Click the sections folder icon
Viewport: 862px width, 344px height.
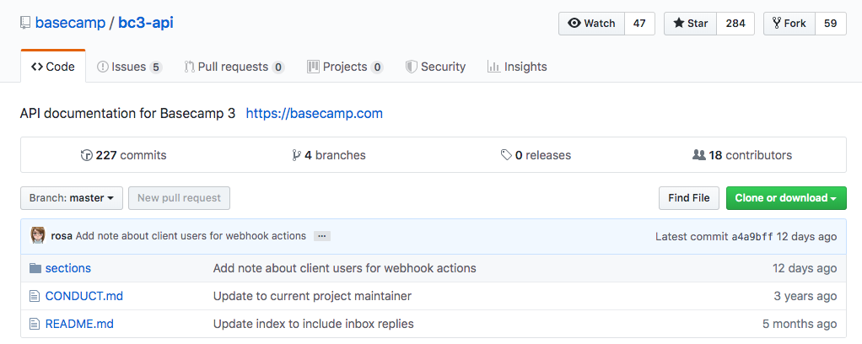coord(35,269)
